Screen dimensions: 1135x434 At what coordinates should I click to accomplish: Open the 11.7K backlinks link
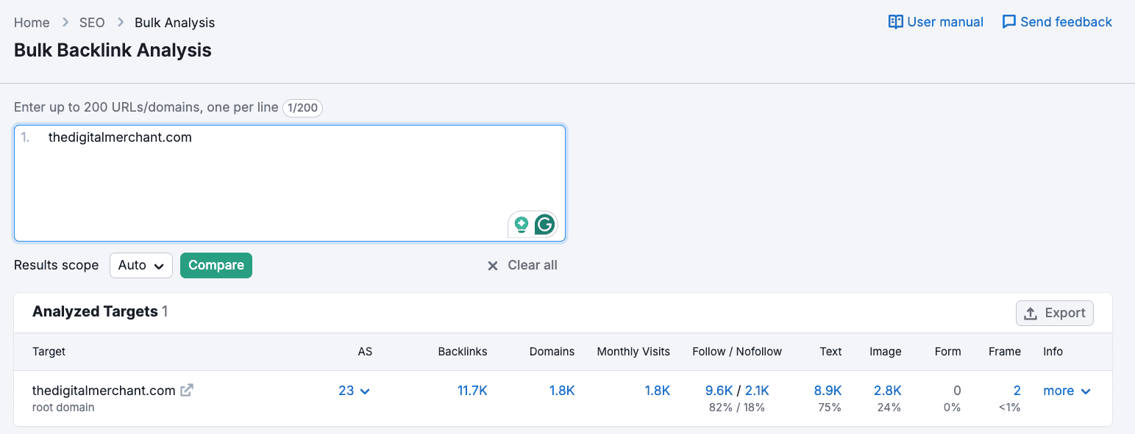(472, 391)
